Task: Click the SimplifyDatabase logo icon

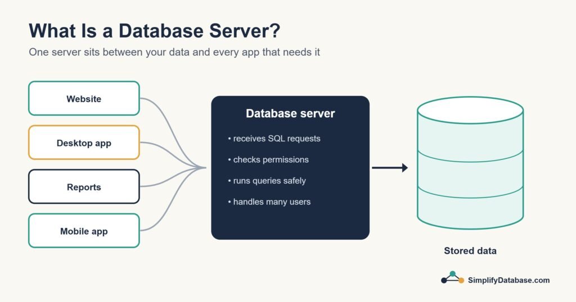Action: [453, 278]
